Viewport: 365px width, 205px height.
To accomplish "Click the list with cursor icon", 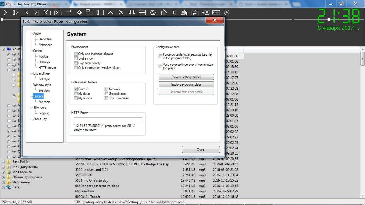I will 184,13.
